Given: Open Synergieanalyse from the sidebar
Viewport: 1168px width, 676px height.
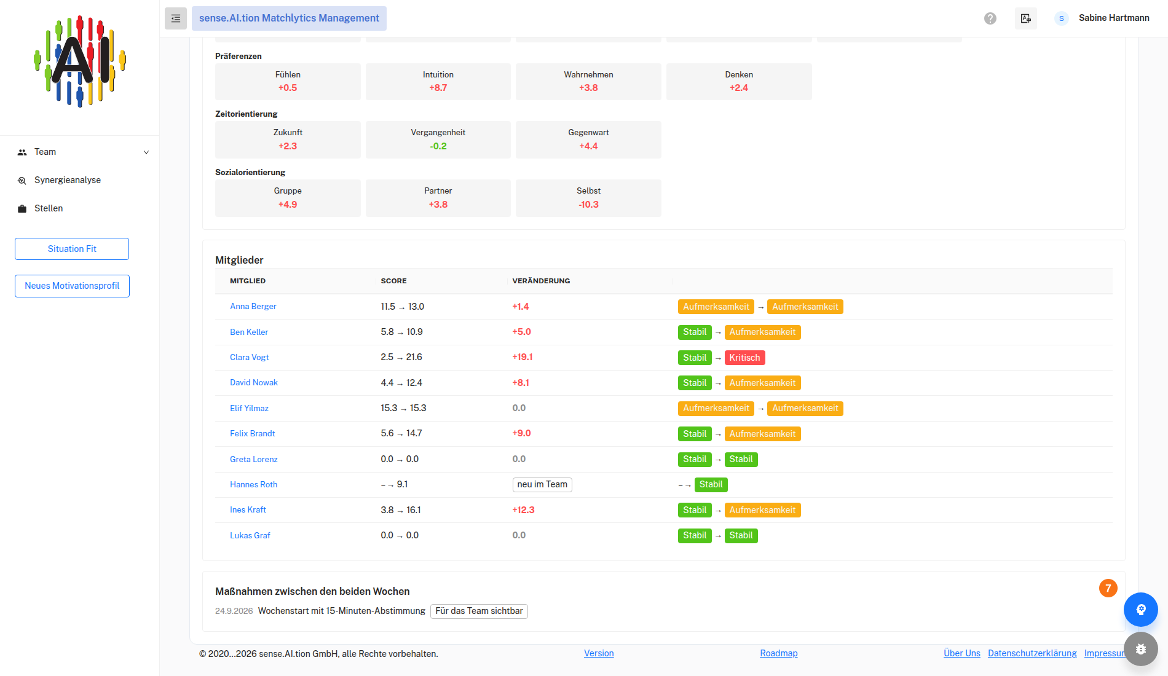Looking at the screenshot, I should (x=68, y=180).
